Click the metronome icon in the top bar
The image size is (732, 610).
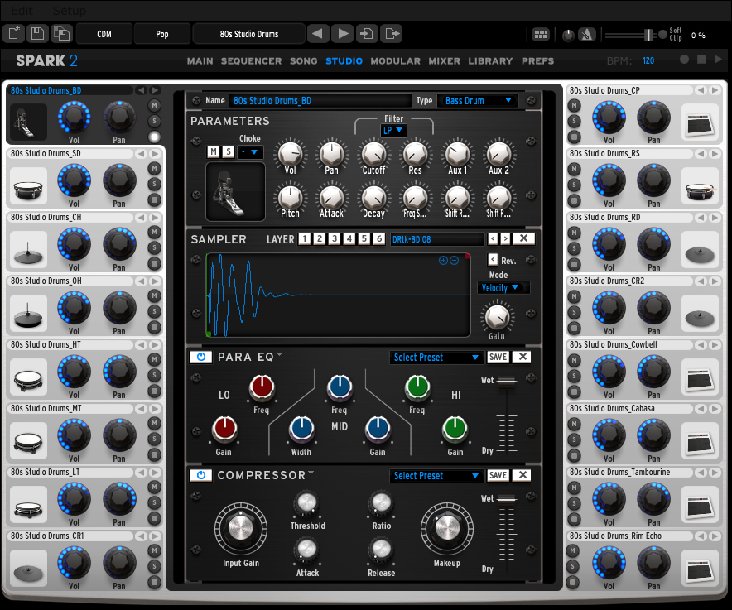(x=585, y=34)
